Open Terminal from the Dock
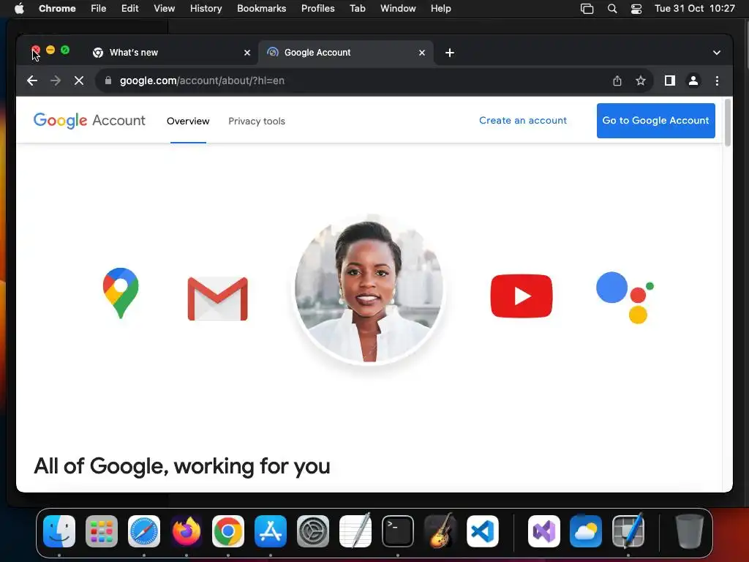This screenshot has width=749, height=562. [397, 531]
